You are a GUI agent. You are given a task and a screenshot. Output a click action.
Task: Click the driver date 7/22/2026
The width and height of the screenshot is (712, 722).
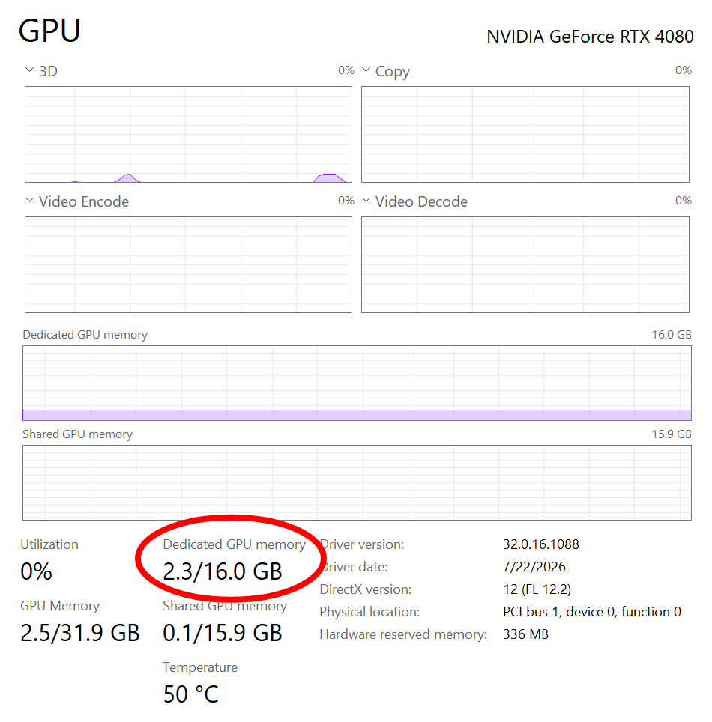point(534,567)
